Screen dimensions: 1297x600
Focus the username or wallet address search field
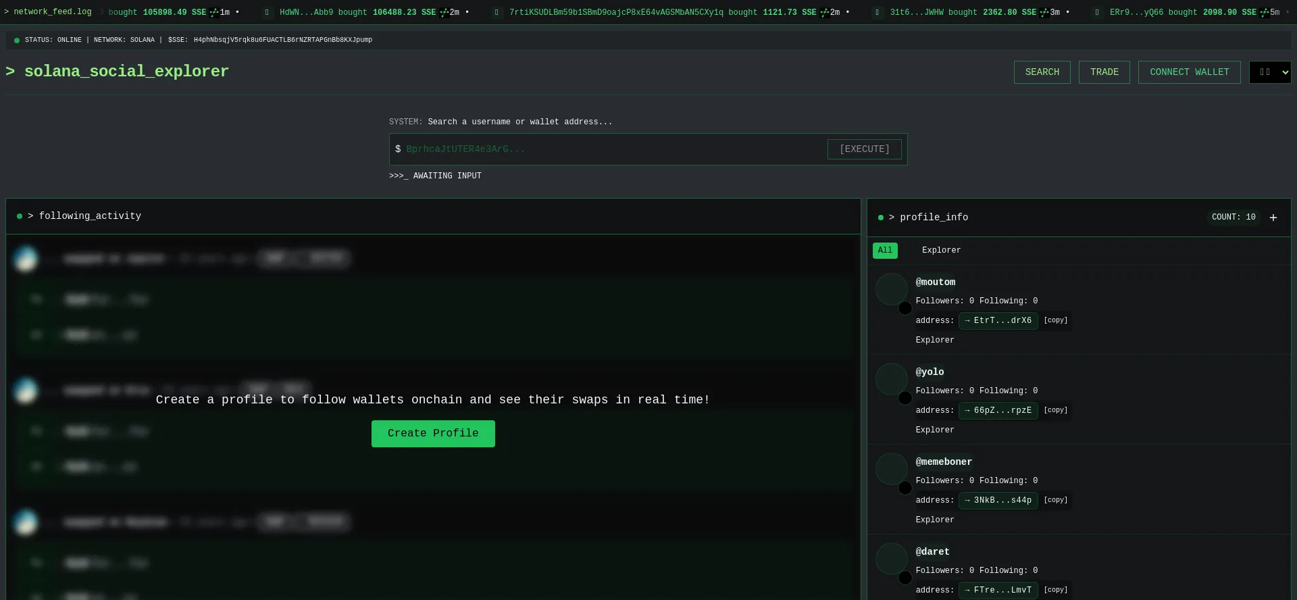click(613, 149)
